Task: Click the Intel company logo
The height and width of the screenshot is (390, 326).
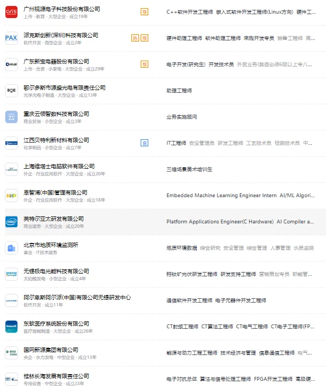Action: (x=11, y=222)
